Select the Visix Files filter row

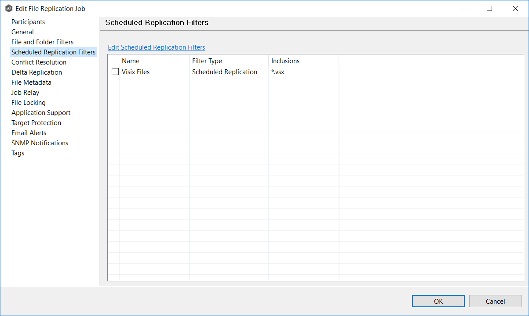pyautogui.click(x=150, y=72)
